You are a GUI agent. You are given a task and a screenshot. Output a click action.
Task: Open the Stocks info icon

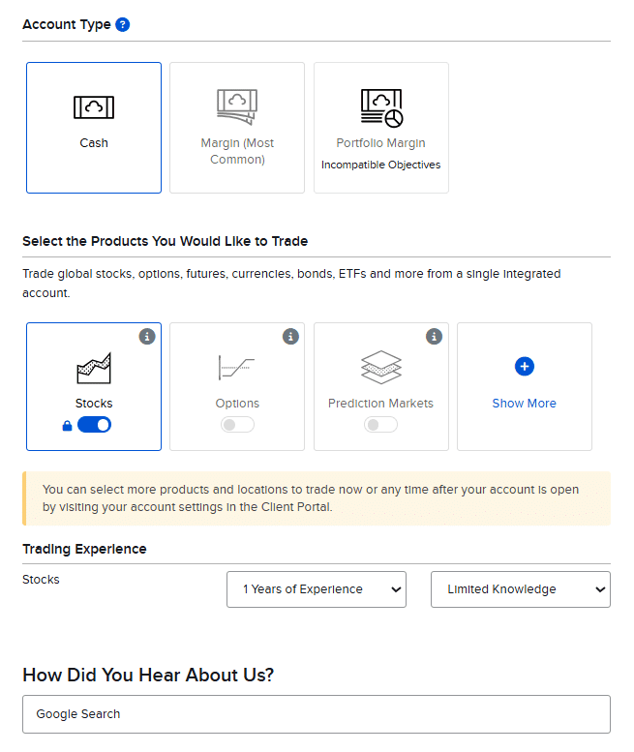click(147, 337)
